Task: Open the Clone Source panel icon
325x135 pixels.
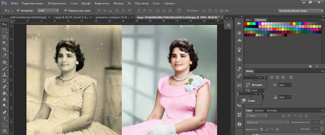Action: tap(239, 59)
